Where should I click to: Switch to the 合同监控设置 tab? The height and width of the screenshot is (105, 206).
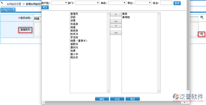pos(8,10)
